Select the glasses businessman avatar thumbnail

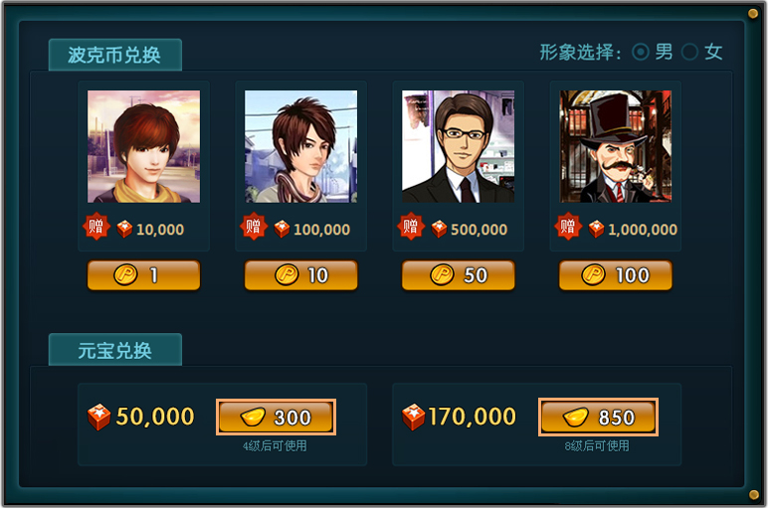tap(458, 146)
